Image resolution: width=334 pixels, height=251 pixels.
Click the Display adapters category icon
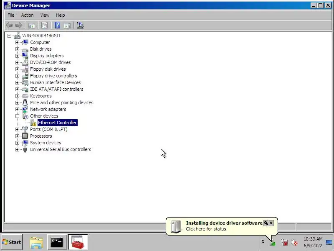(25, 56)
